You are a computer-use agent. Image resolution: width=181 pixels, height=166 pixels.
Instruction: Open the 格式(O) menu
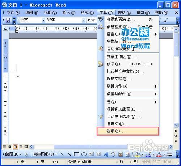click(88, 13)
